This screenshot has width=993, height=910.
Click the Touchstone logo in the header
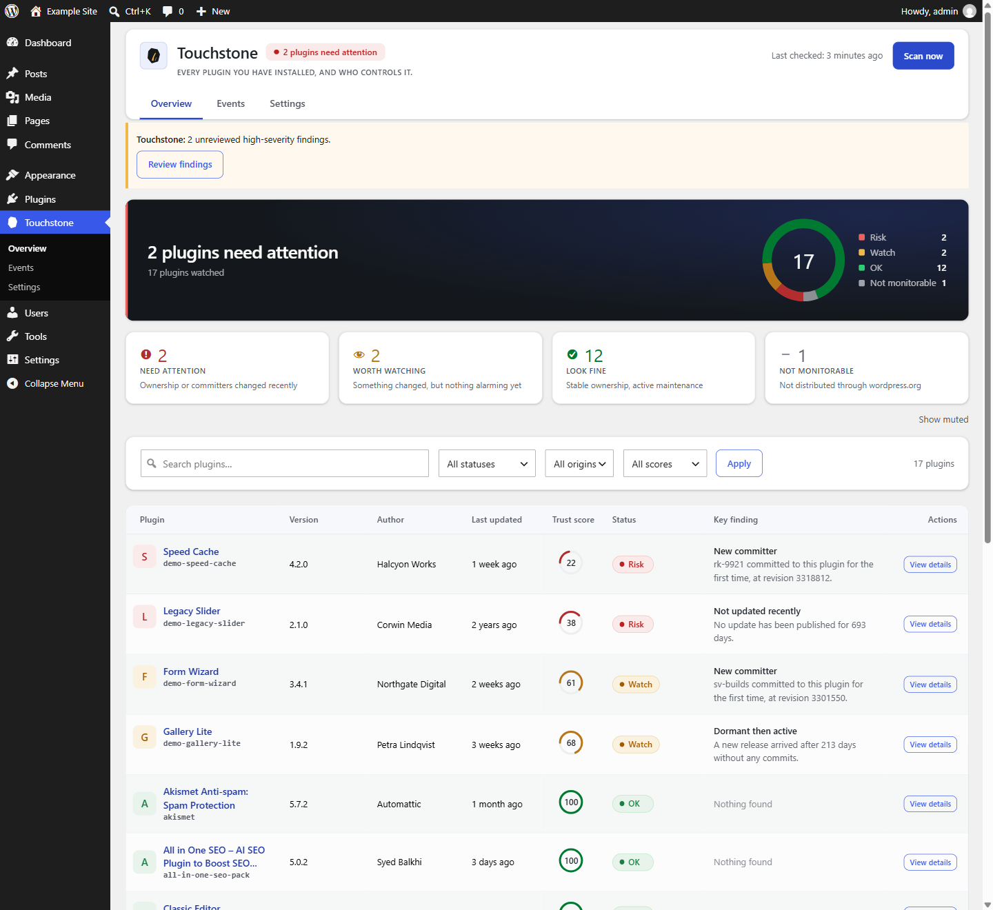point(154,56)
